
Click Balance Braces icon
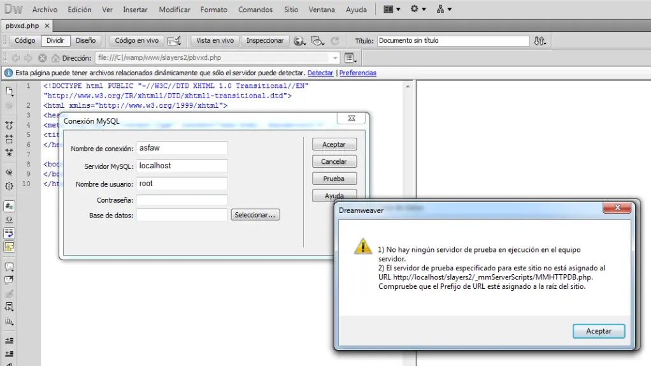coord(9,186)
